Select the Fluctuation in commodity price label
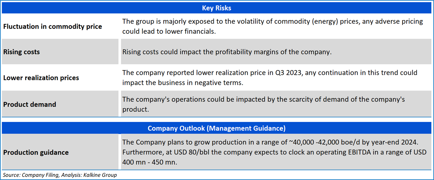434x180 pixels. coord(52,27)
